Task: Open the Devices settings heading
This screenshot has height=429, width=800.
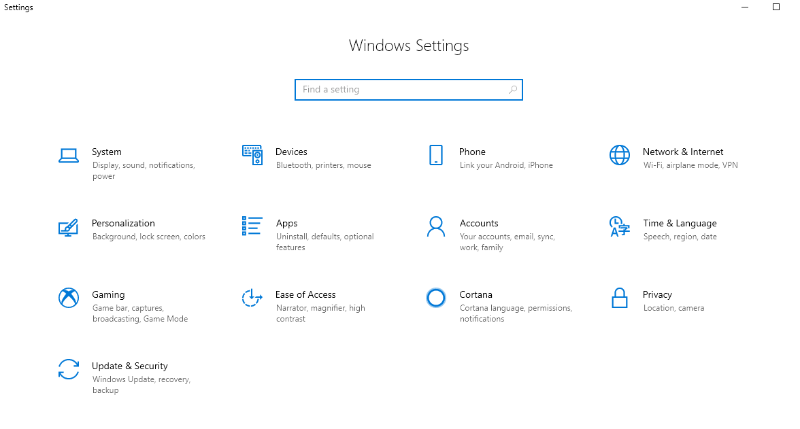Action: pyautogui.click(x=291, y=152)
